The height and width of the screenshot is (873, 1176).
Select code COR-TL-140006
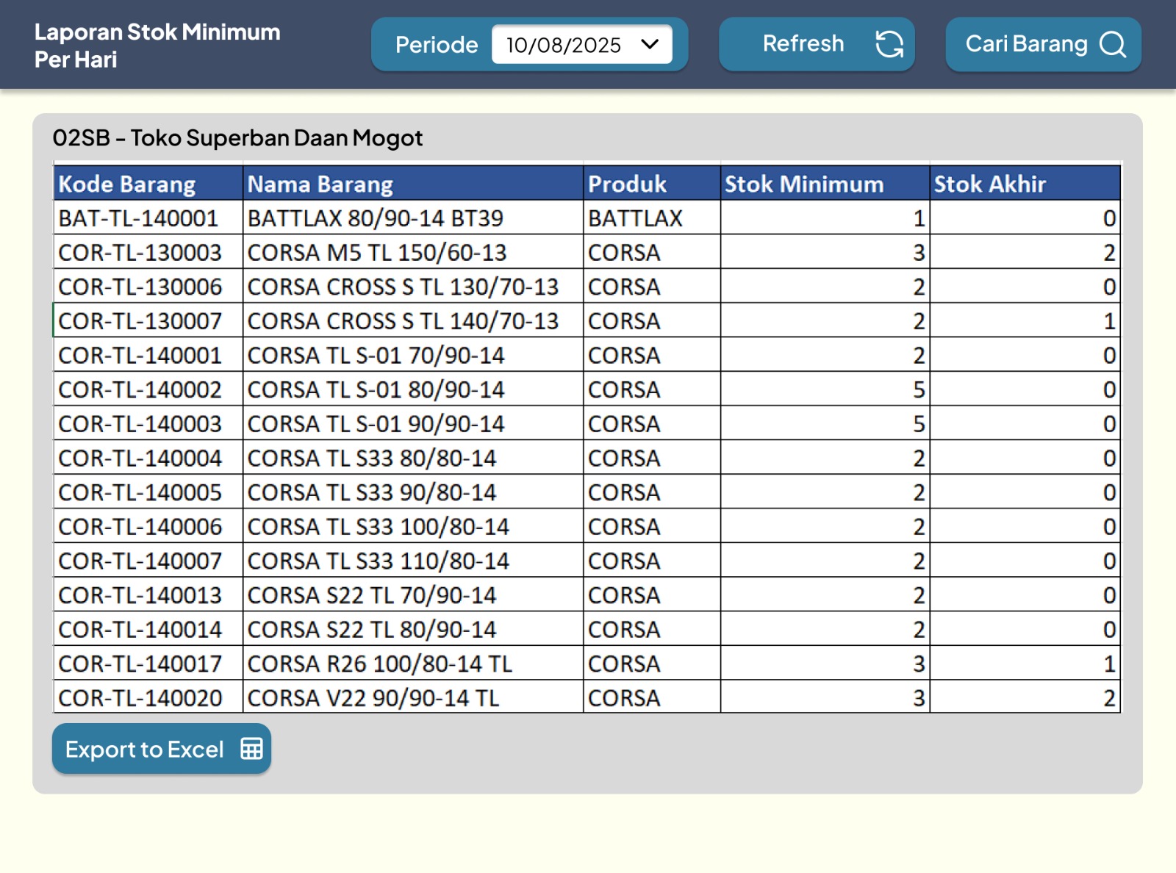point(148,527)
